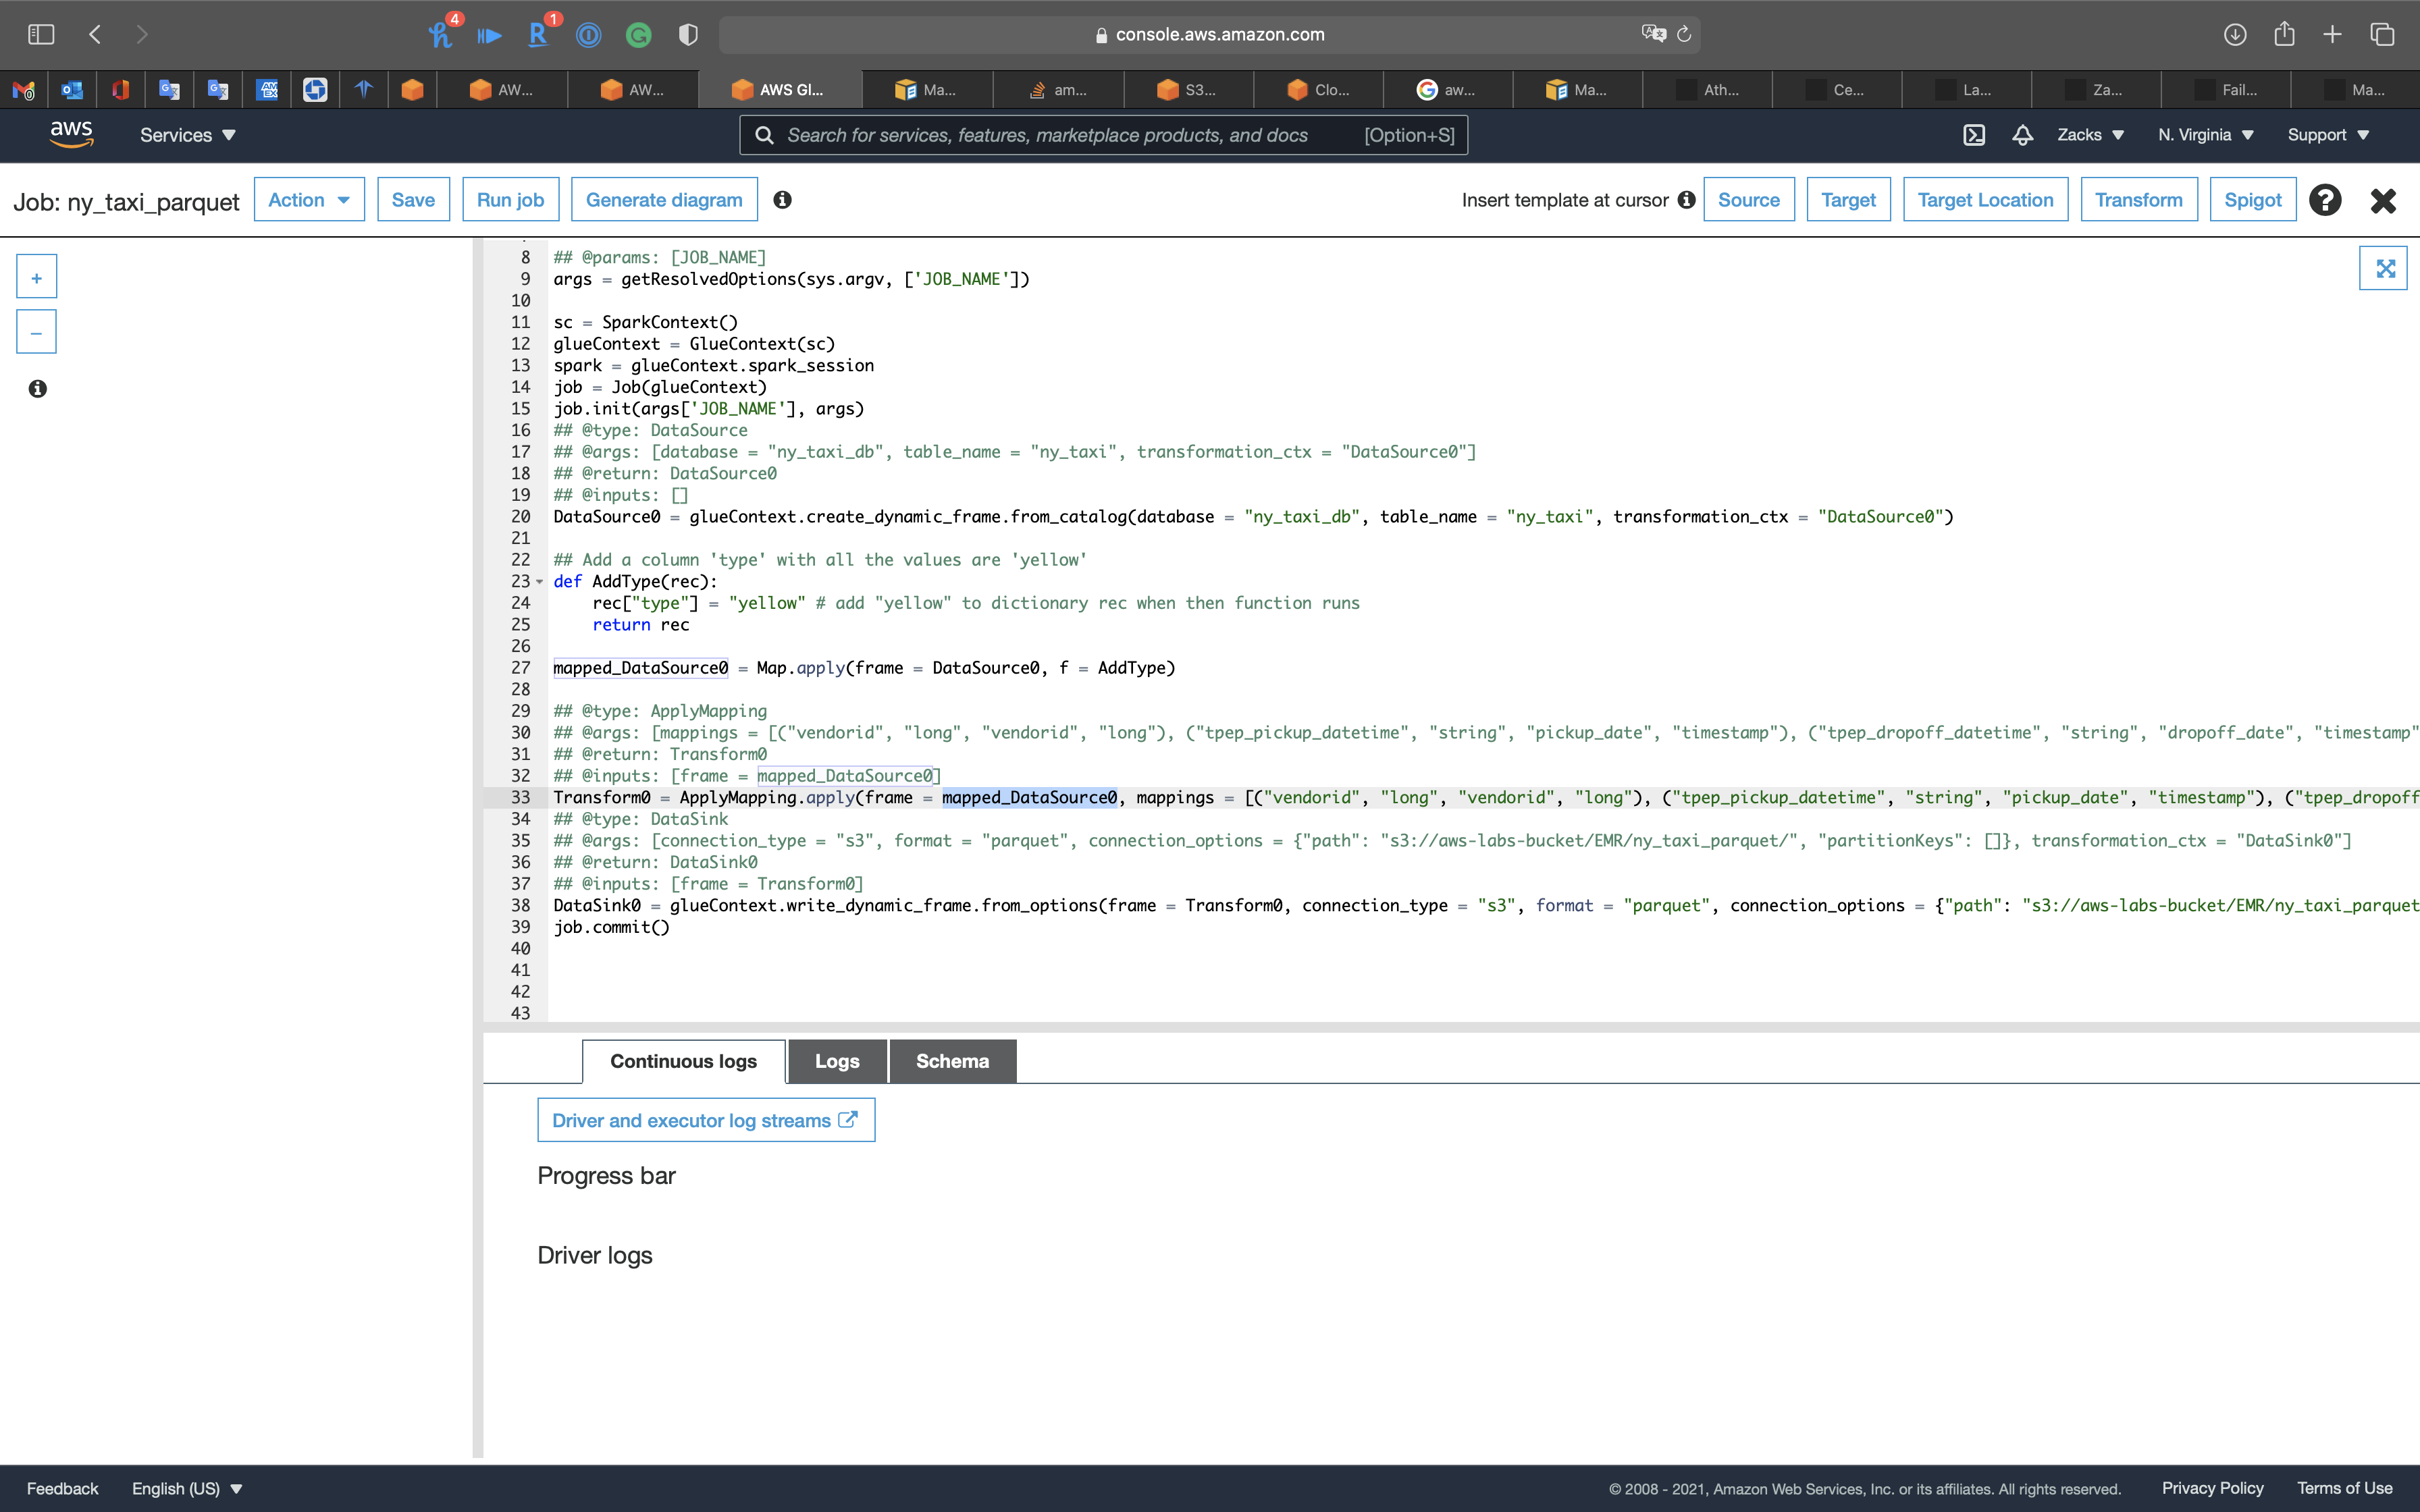Viewport: 2420px width, 1512px height.
Task: Open Driver and executor log streams link
Action: coord(705,1120)
